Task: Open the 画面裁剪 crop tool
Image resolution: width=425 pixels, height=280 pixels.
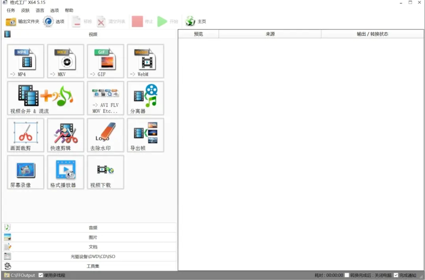Action: [x=25, y=135]
